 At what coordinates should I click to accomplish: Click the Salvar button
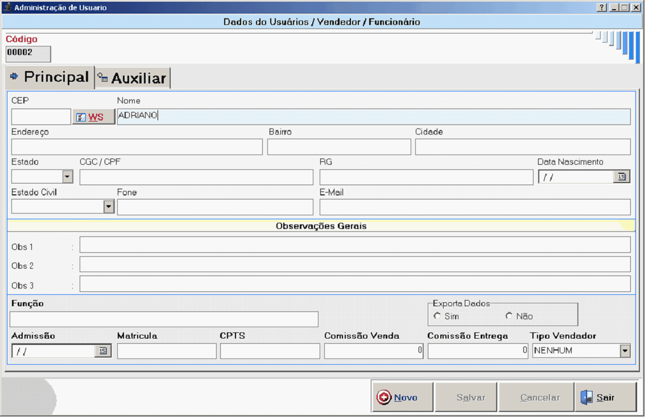point(471,397)
